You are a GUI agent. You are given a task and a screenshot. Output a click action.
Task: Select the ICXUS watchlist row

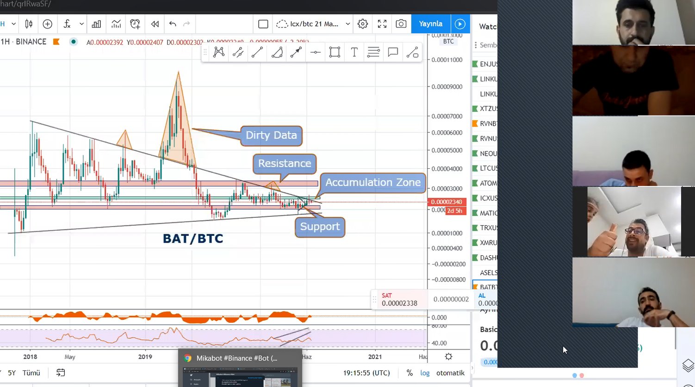pos(485,198)
